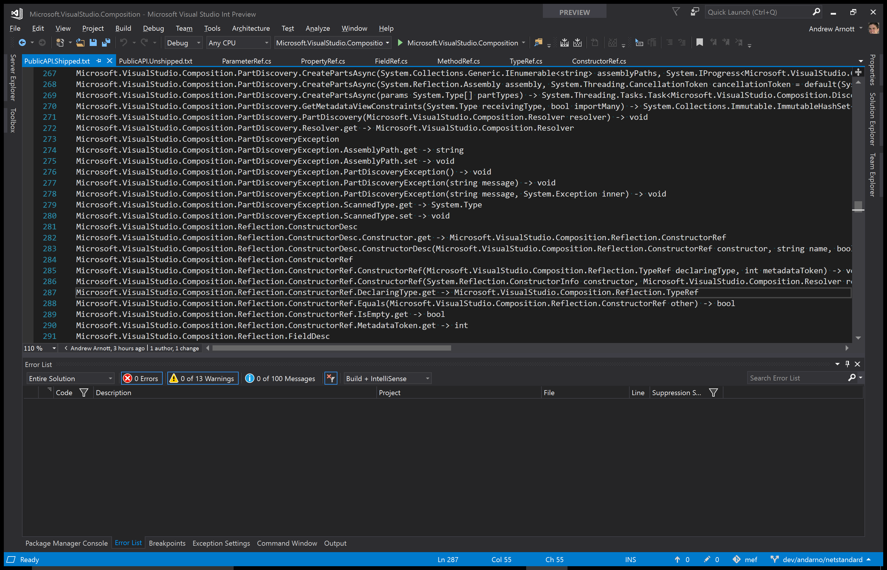Open the Find in Files search icon
The width and height of the screenshot is (887, 570).
point(539,42)
